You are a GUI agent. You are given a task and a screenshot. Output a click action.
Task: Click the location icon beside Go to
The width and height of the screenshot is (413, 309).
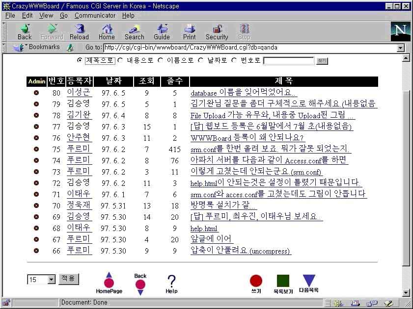(70, 48)
